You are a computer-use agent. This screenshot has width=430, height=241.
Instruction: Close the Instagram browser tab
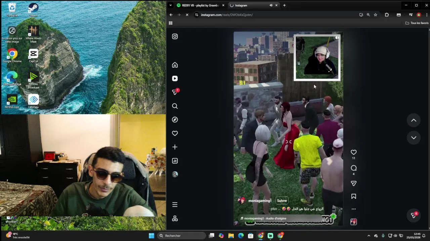coord(276,5)
